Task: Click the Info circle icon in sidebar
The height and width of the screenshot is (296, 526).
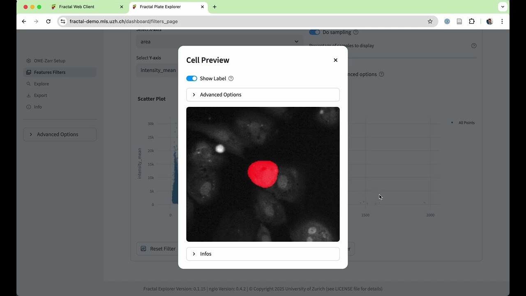Action: 28,107
